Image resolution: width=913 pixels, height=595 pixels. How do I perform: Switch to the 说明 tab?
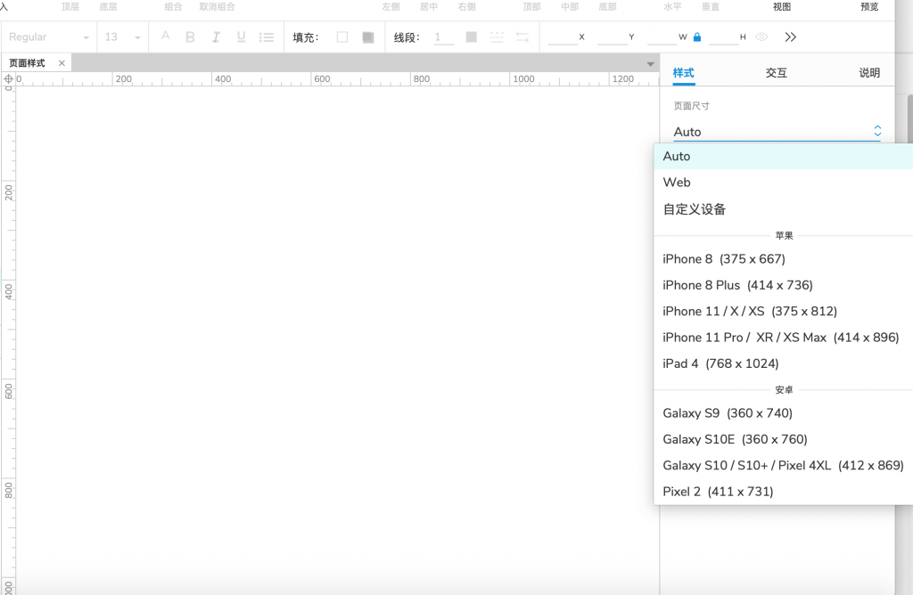869,73
